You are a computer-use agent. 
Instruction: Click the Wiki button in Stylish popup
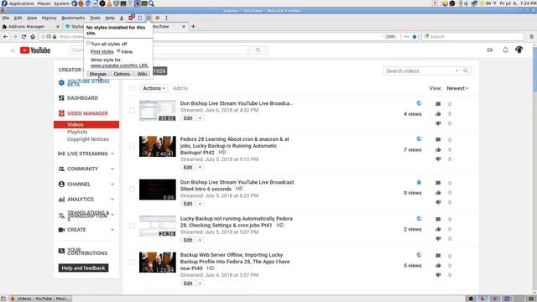coord(142,74)
